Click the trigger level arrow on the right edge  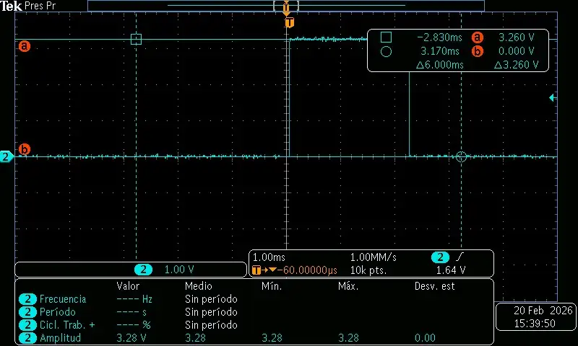(x=552, y=97)
